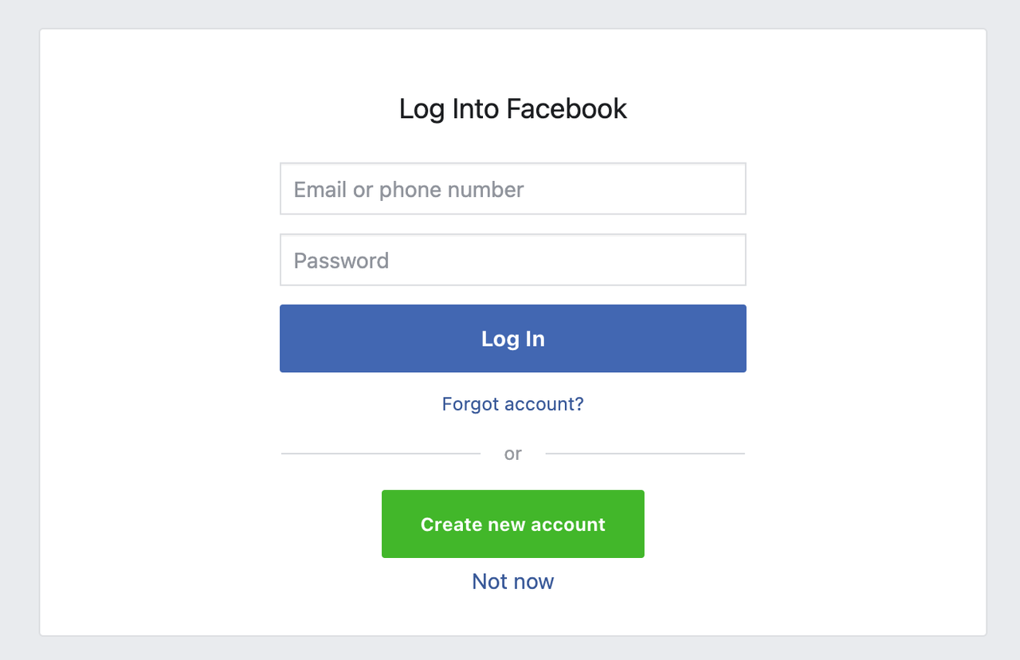Dismiss the login prompt with Not now

pyautogui.click(x=512, y=581)
